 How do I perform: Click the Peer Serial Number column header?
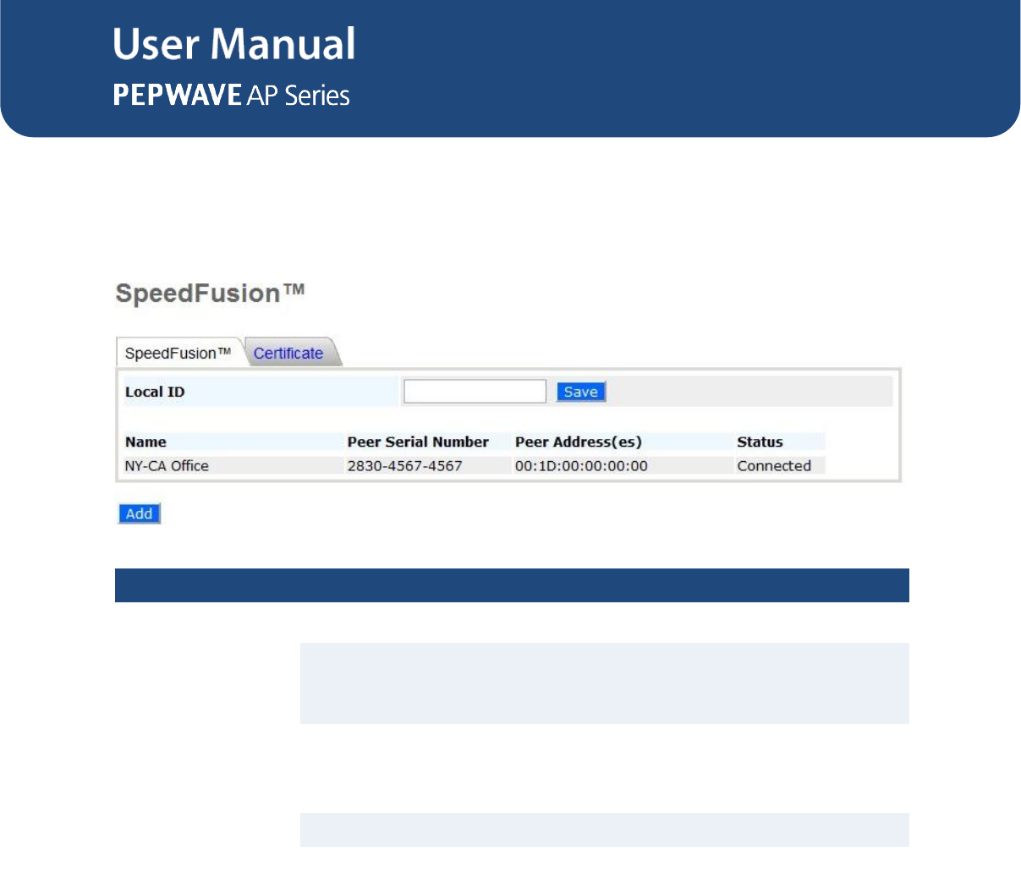pyautogui.click(x=418, y=442)
